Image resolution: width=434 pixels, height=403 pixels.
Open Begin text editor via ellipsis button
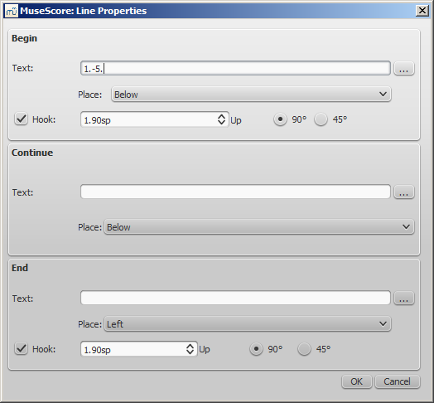tap(404, 68)
